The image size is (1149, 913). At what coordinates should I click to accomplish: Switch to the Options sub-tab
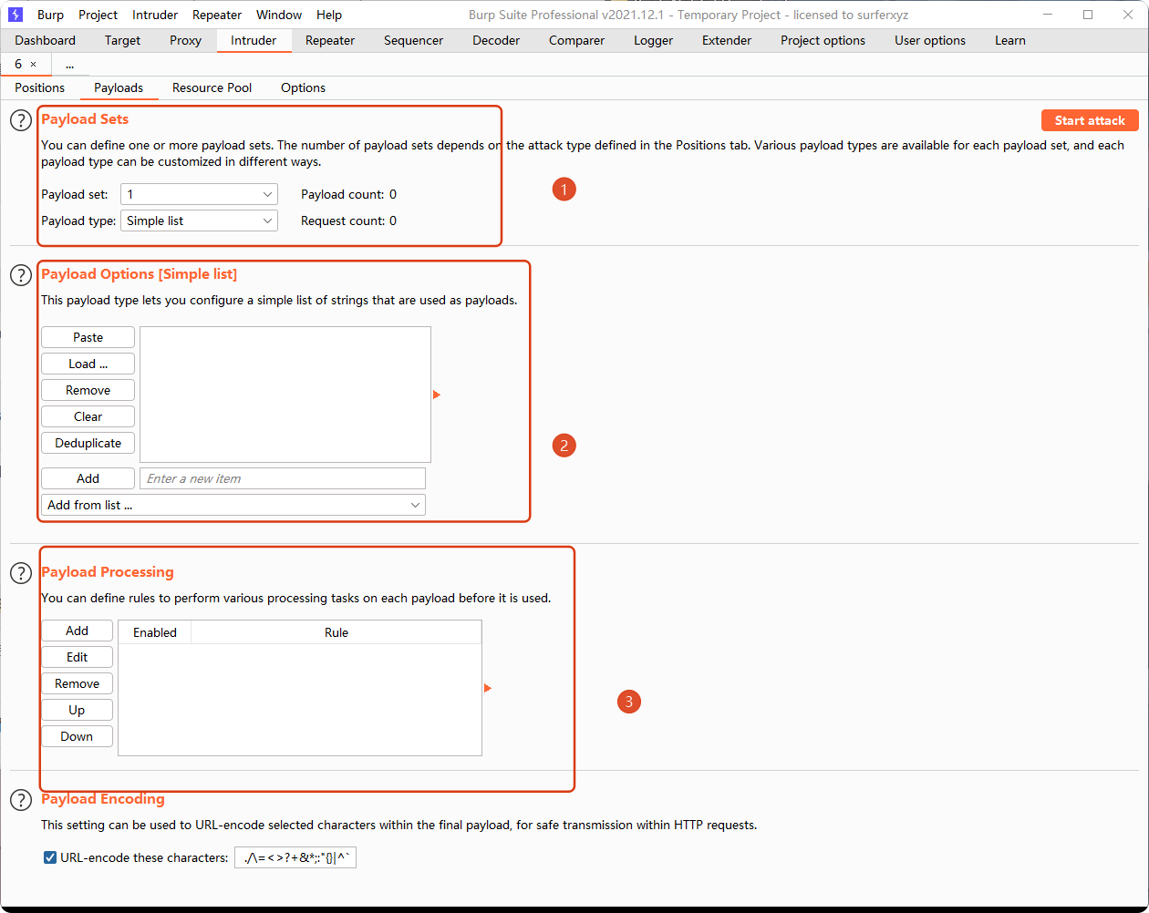click(x=303, y=87)
